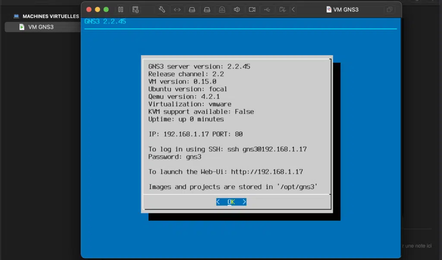Open virtual machine settings wrench icon
The height and width of the screenshot is (260, 442).
(162, 9)
